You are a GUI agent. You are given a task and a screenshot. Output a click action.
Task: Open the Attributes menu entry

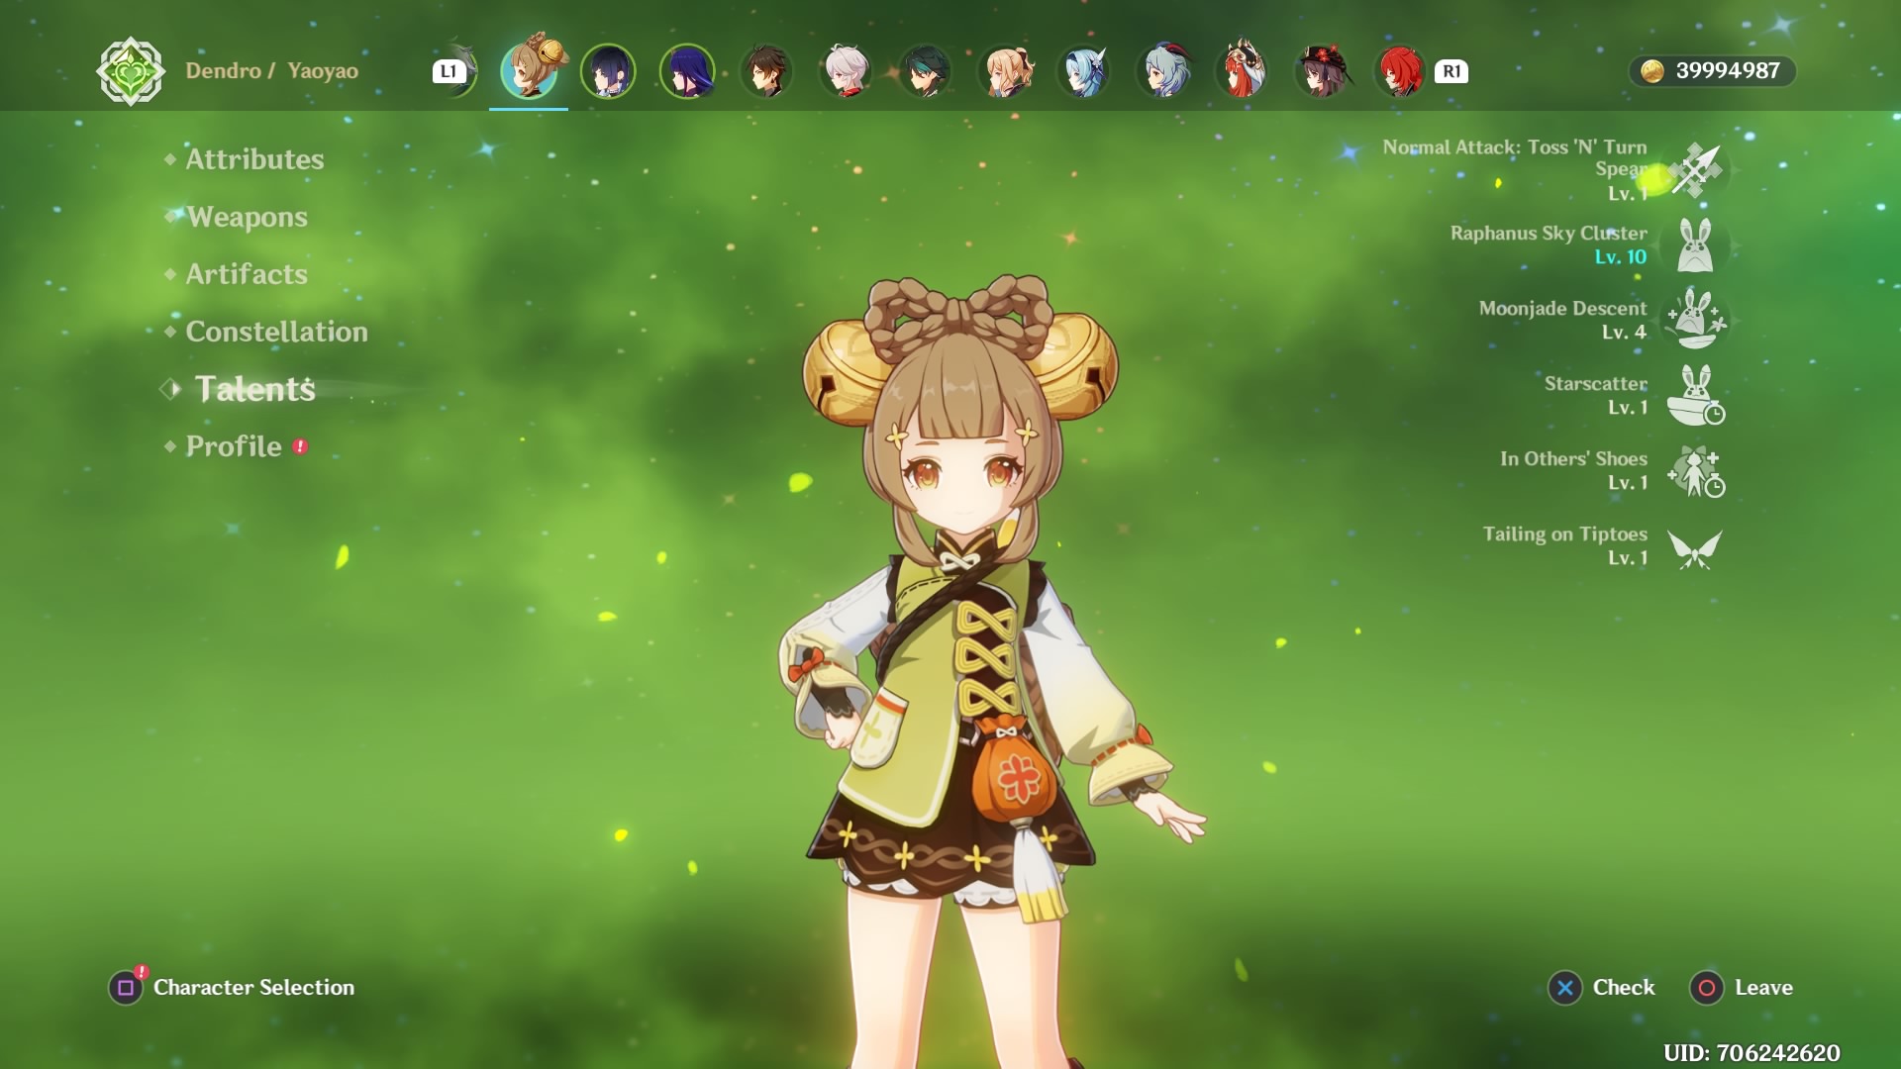254,159
